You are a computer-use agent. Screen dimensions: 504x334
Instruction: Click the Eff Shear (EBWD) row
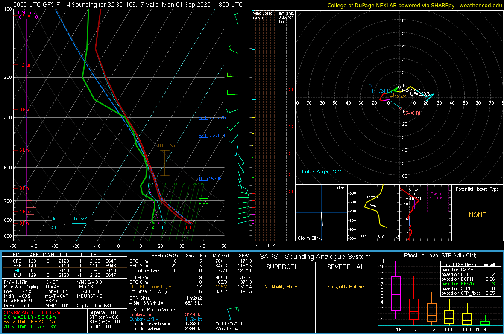190,291
